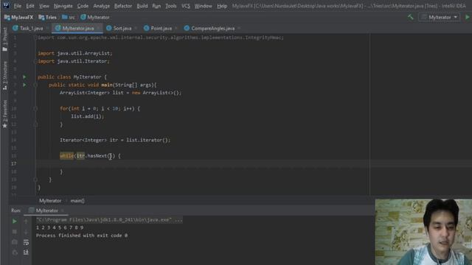Click the for loop closing fold marker
472x265 pixels.
click(35, 124)
